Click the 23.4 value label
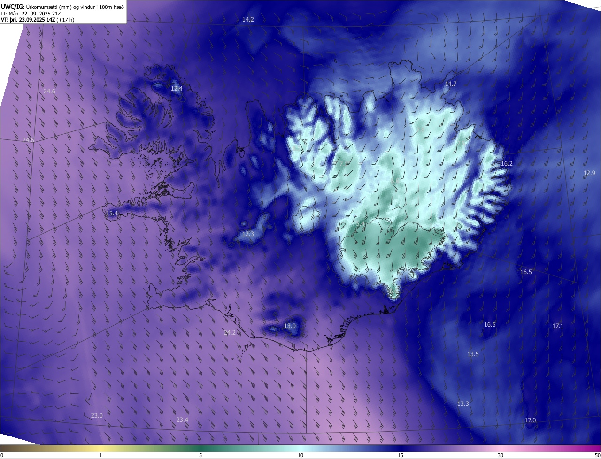Image resolution: width=601 pixels, height=459 pixels. click(182, 420)
